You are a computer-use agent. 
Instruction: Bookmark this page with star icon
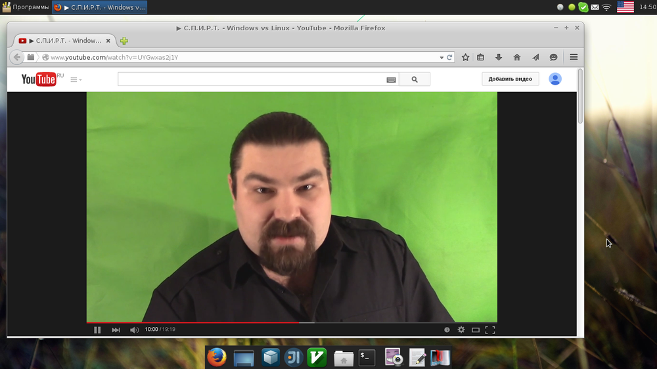pos(465,57)
